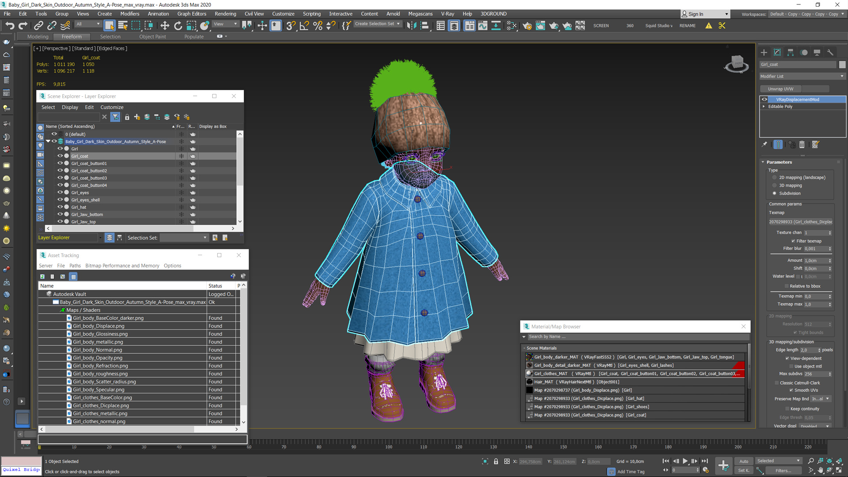
Task: Click Ok status button in Asset Tracking
Action: click(x=212, y=302)
